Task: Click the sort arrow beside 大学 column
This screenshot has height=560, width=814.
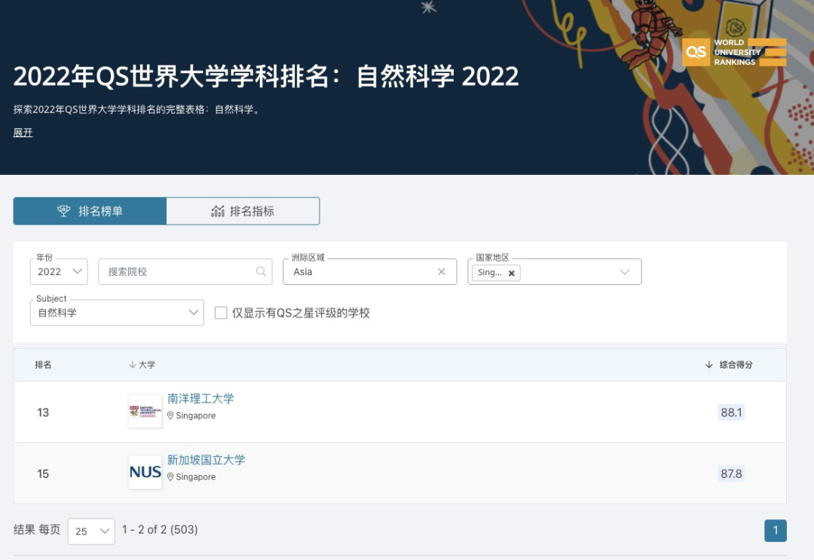Action: pos(132,365)
